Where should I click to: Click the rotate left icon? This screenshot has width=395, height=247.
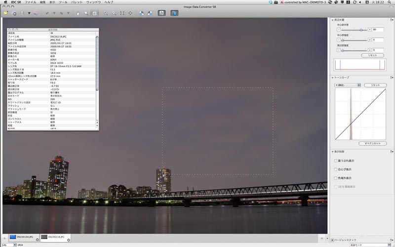[142, 13]
